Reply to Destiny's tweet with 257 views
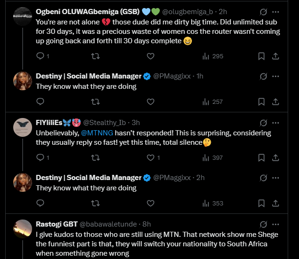299x259 pixels. click(x=40, y=102)
